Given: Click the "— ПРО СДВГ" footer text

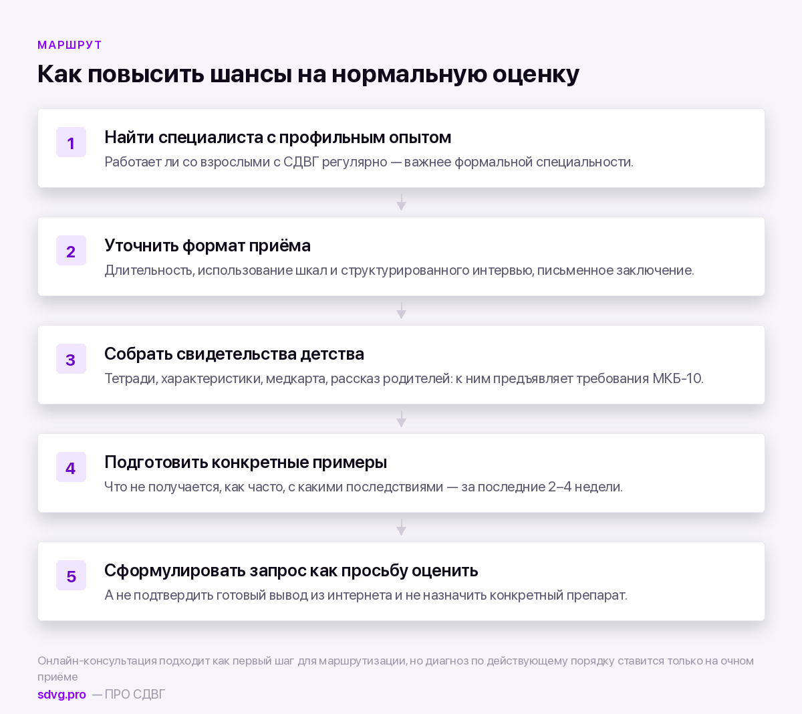Looking at the screenshot, I should 129,694.
